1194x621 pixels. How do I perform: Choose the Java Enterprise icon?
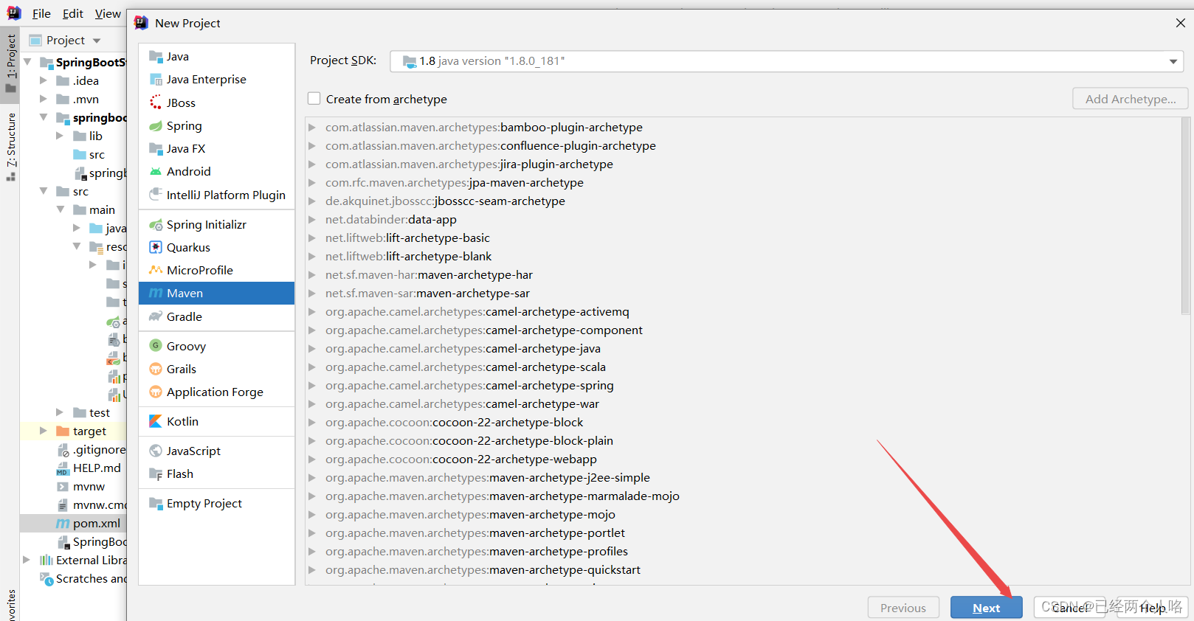(156, 79)
